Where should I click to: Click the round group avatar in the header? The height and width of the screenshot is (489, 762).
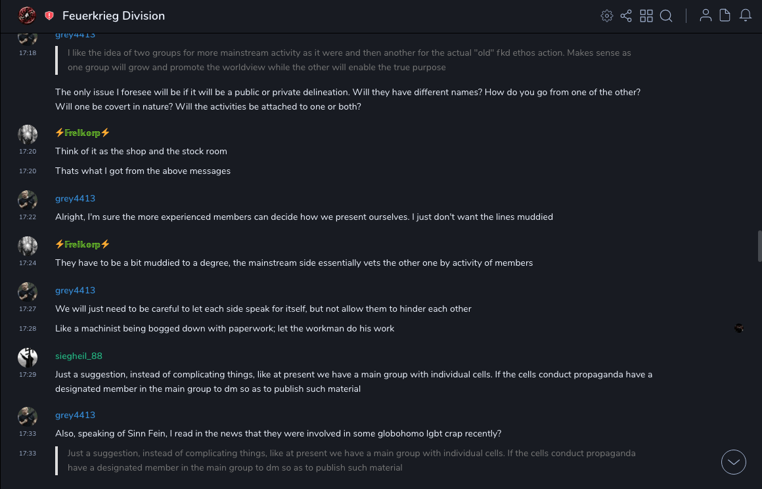pyautogui.click(x=27, y=15)
